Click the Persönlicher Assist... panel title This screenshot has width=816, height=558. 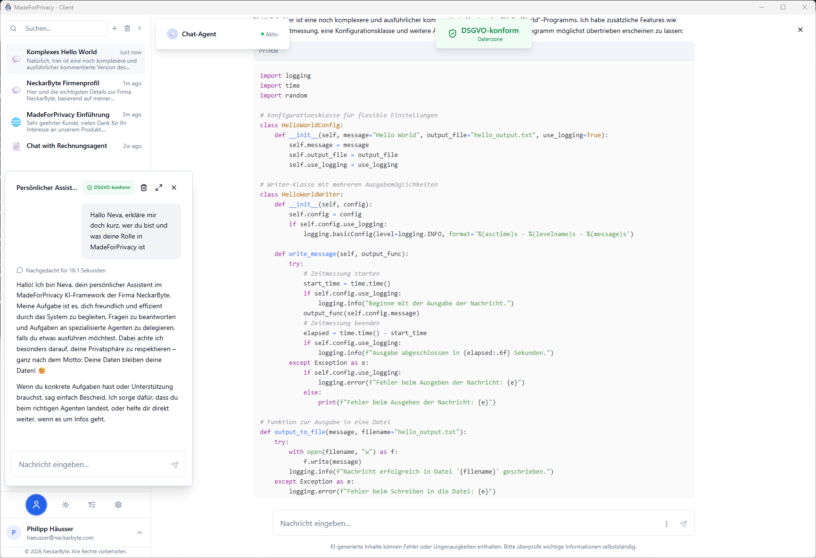click(x=47, y=188)
